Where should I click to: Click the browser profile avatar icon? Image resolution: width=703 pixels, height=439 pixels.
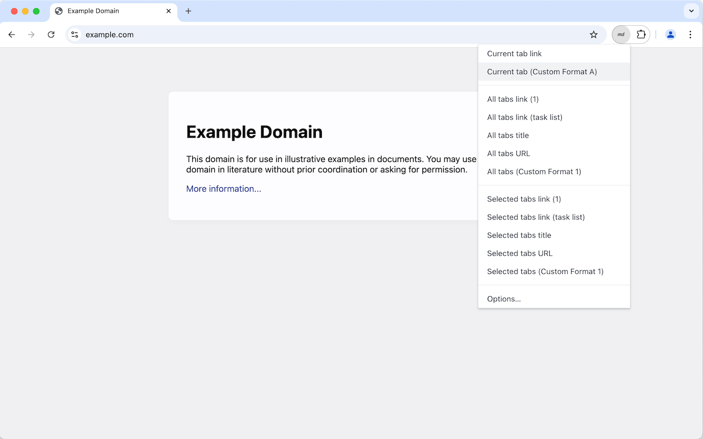(x=671, y=34)
